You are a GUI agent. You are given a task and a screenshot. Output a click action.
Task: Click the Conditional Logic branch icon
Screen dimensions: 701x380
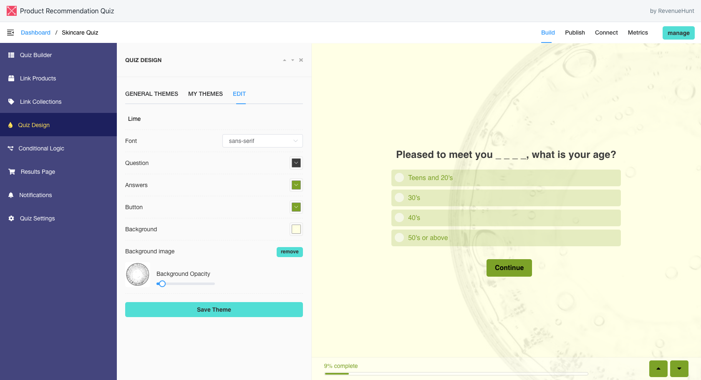[10, 148]
